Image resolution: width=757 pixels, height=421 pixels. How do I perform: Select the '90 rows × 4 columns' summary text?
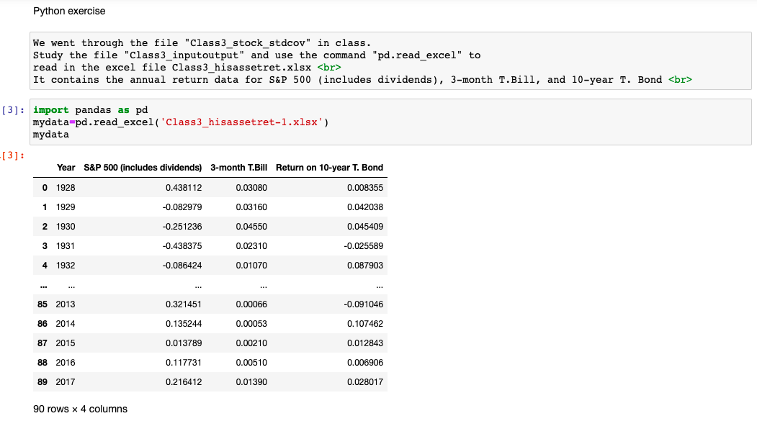(x=79, y=409)
